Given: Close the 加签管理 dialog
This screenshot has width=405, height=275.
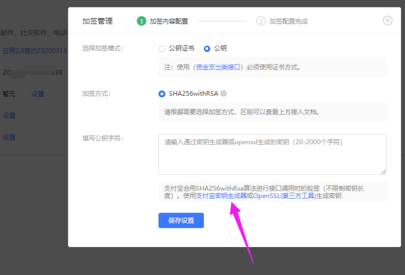Looking at the screenshot, I should [387, 20].
